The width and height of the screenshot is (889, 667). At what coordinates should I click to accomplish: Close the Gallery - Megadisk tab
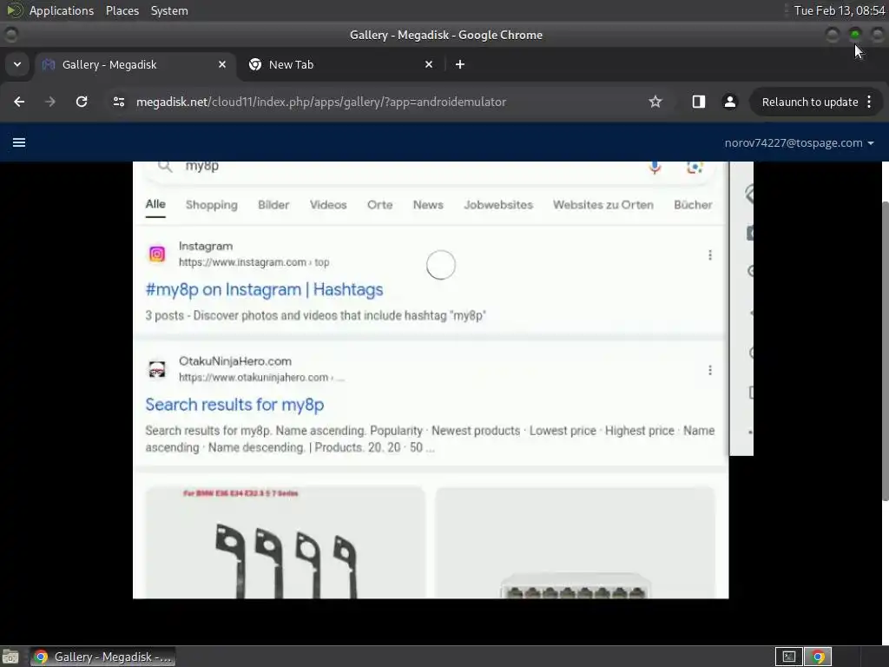(222, 64)
